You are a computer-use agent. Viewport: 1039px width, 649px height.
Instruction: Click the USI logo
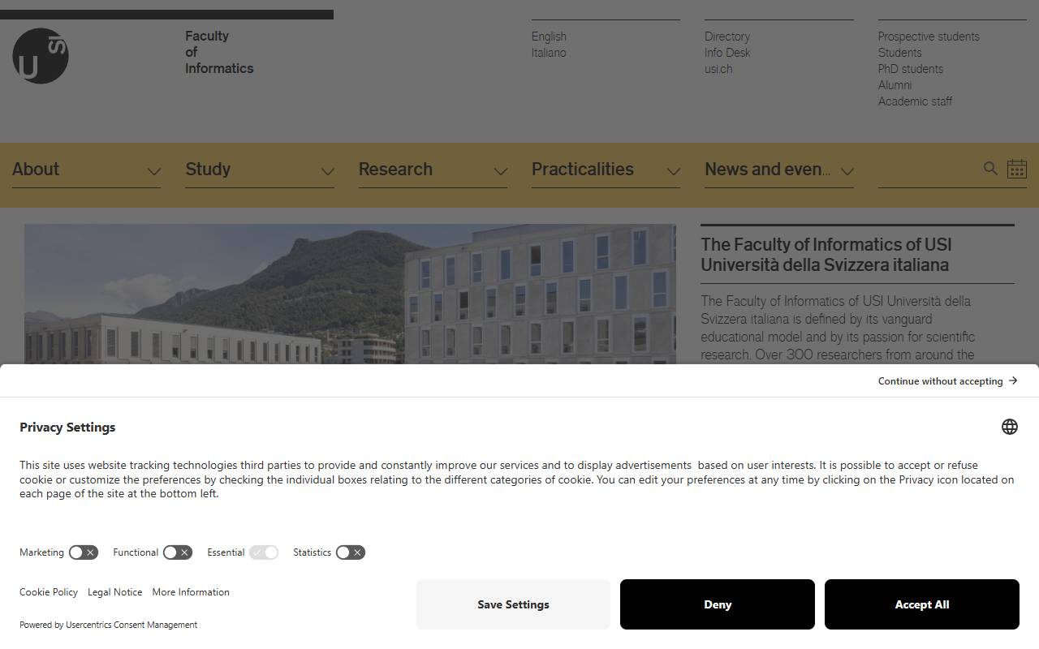(x=41, y=56)
